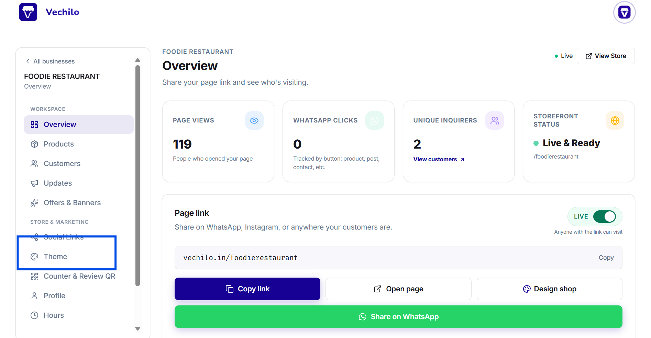The image size is (651, 338).
Task: Click the sidebar scrollbar thumb
Action: pos(137,176)
